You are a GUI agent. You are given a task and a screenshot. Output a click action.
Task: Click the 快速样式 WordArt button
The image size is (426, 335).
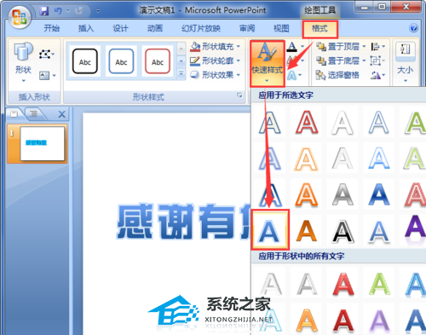tap(267, 63)
